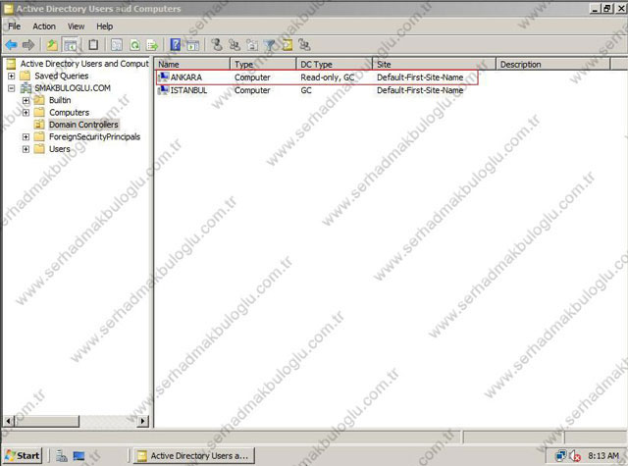Open the View menu
Image resolution: width=628 pixels, height=466 pixels.
click(76, 26)
